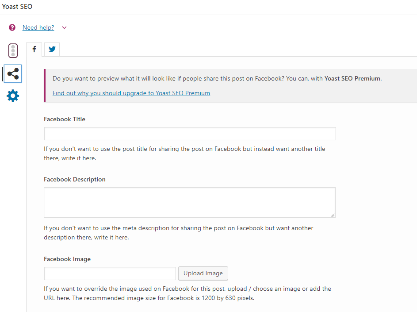Viewport: 417px width, 312px height.
Task: Open the Need help? link
Action: pyautogui.click(x=38, y=27)
